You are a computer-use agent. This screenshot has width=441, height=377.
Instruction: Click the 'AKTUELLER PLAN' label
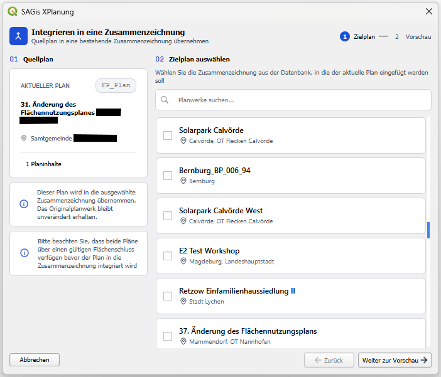tap(45, 86)
